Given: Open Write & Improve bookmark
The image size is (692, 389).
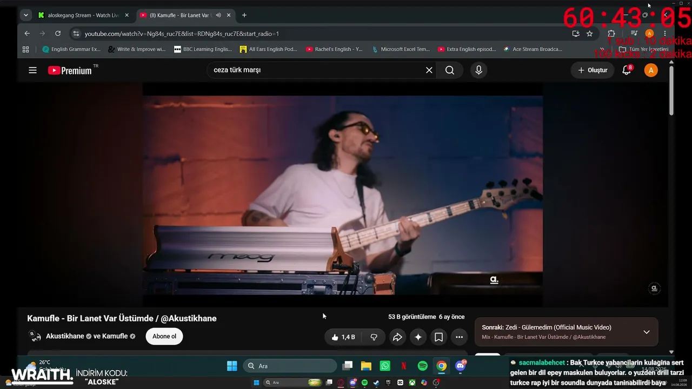Looking at the screenshot, I should 137,49.
